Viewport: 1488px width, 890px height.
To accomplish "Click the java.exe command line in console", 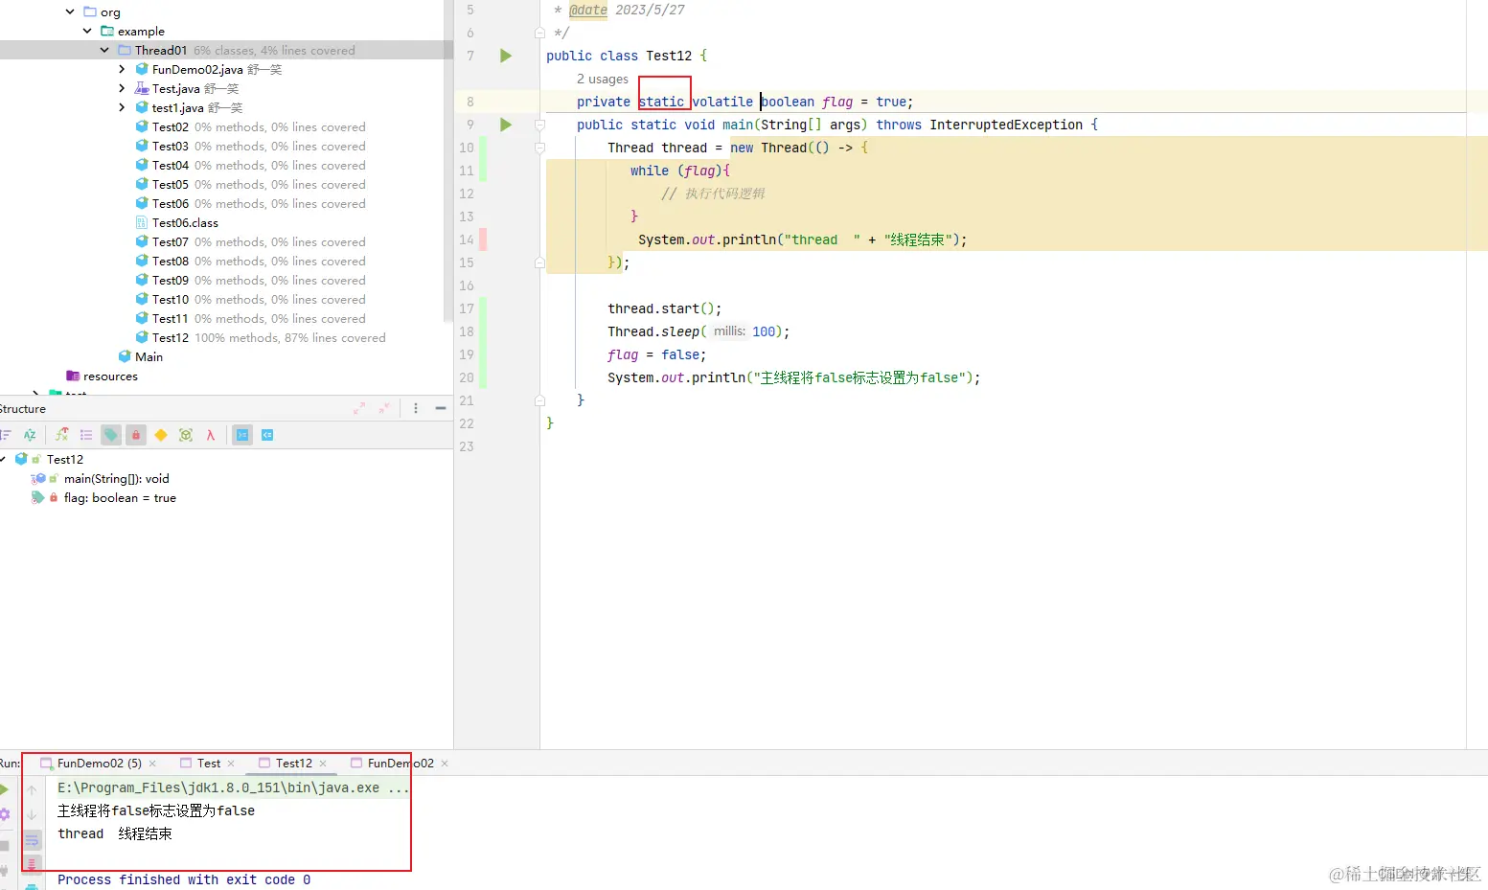I will (x=233, y=787).
